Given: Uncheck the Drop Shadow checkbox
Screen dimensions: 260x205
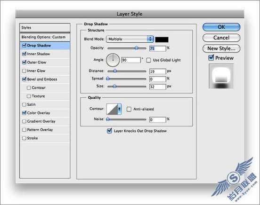Looking at the screenshot, I should tap(24, 46).
